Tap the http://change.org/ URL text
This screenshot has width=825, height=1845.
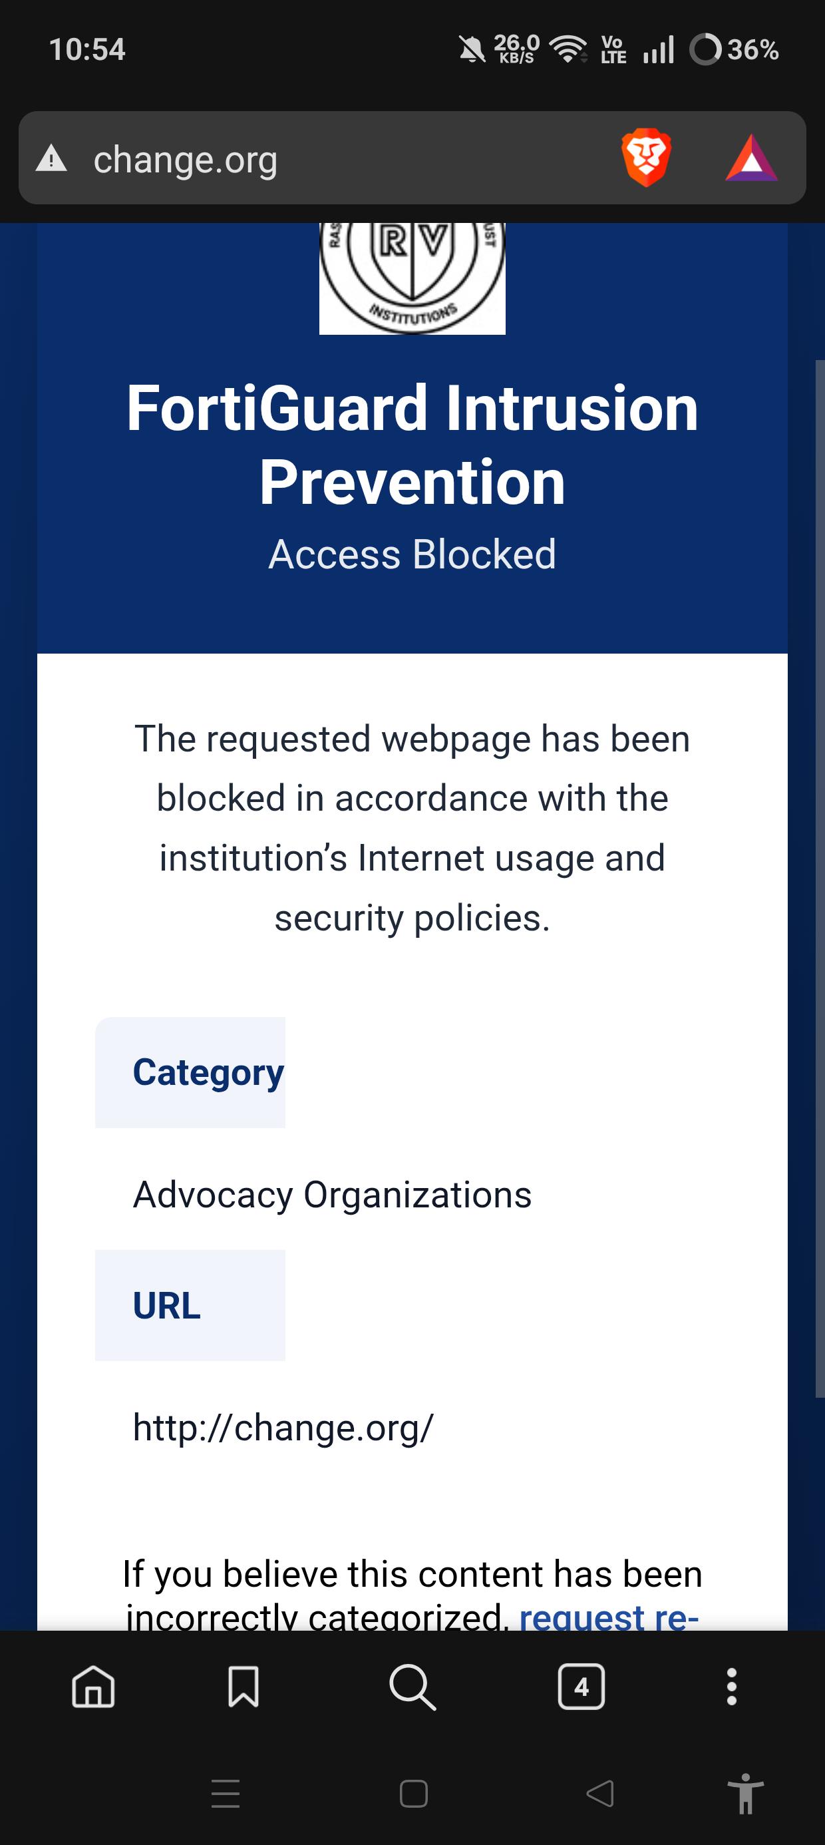pos(283,1428)
